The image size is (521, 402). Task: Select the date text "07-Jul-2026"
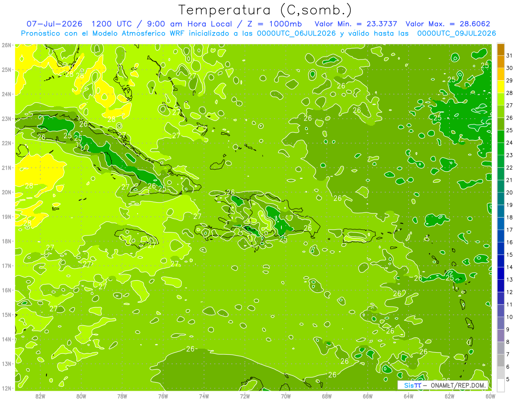point(55,24)
